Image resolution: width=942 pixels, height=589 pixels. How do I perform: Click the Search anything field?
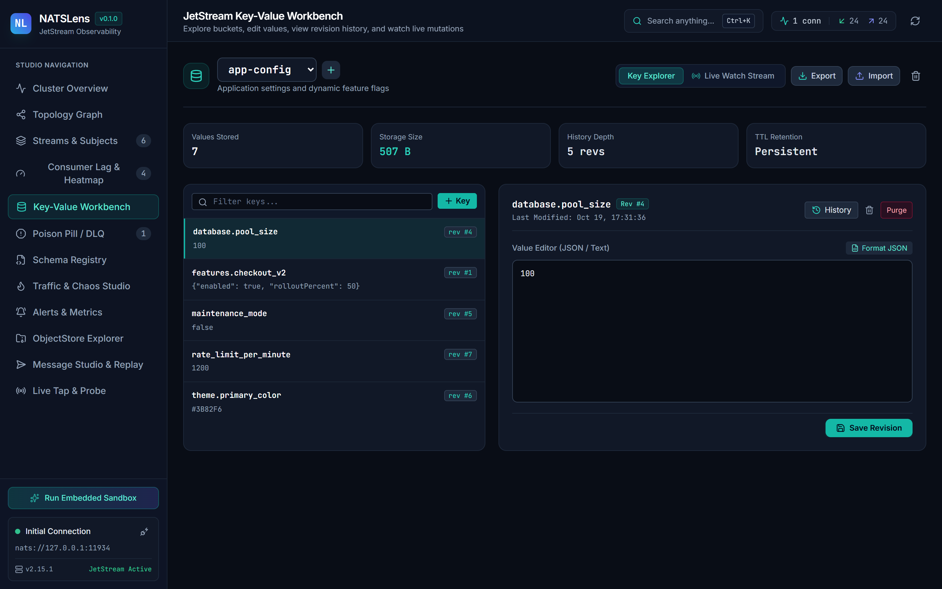[x=693, y=21]
